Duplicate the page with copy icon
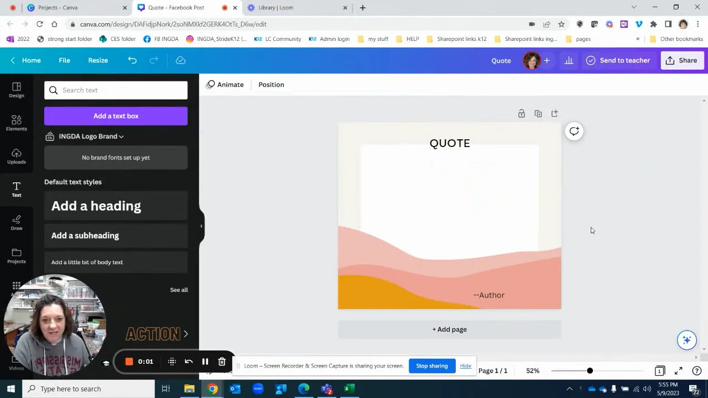 [538, 113]
